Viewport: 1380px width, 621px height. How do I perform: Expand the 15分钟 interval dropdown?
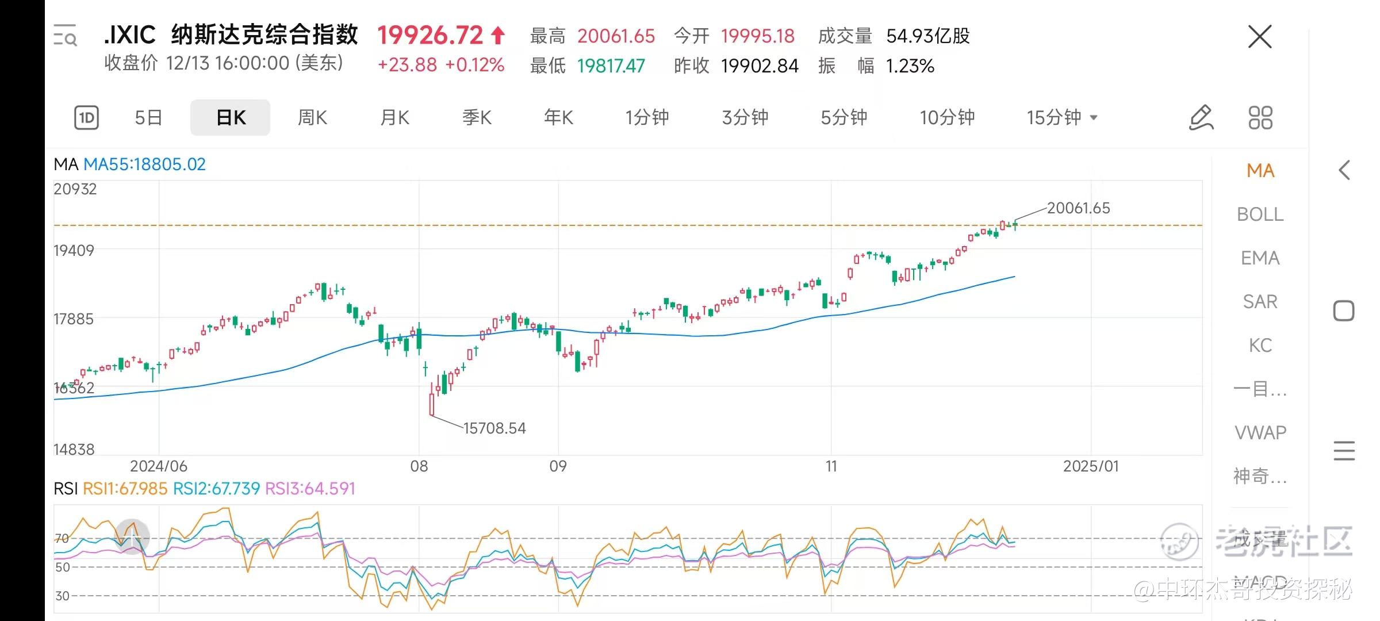[x=1062, y=118]
